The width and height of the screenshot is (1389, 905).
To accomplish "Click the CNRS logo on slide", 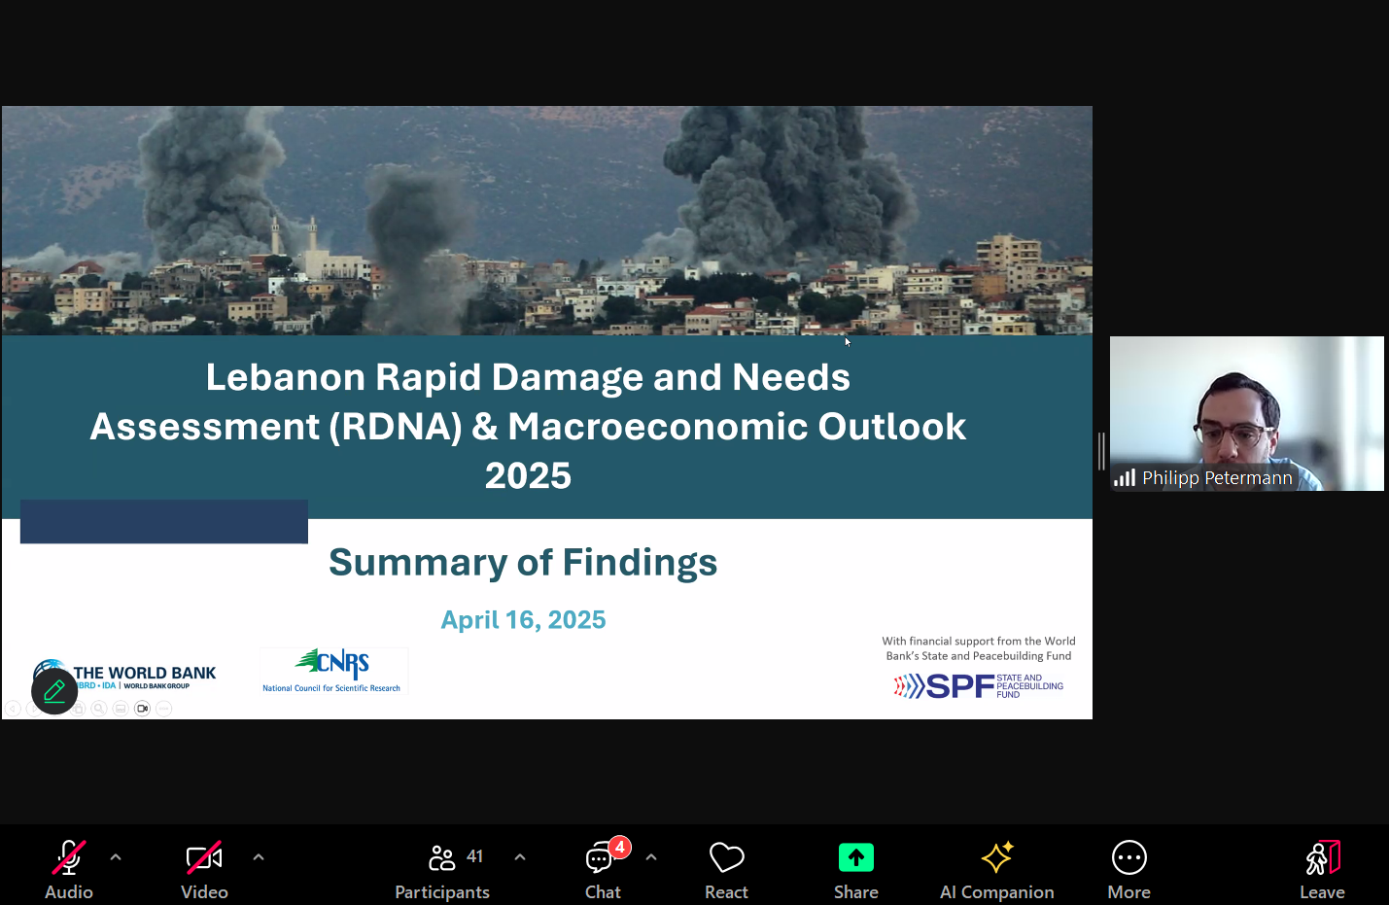I will pyautogui.click(x=333, y=670).
